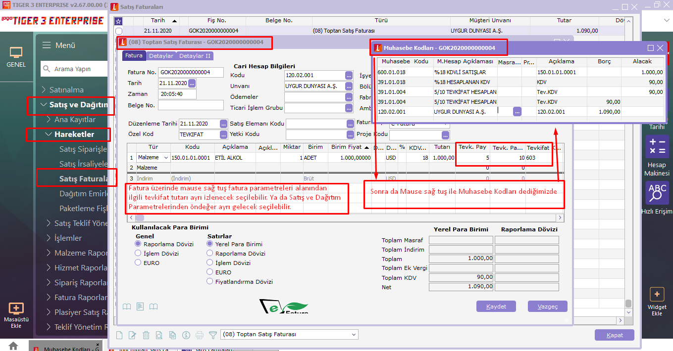This screenshot has height=351, width=673.
Task: Open lookup button for Ticari İşlem Grubu
Action: pos(349,108)
